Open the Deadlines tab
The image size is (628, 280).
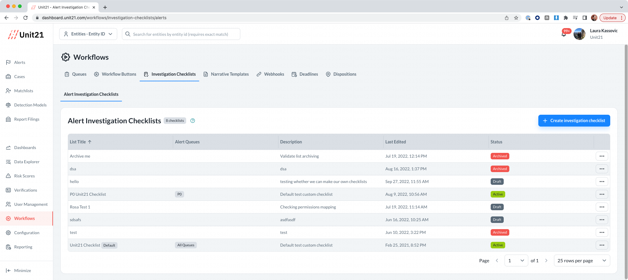click(x=305, y=74)
